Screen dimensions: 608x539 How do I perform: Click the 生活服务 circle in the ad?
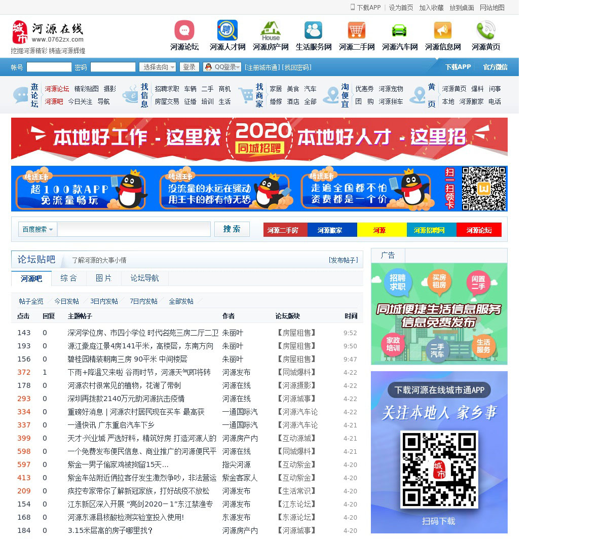point(483,346)
